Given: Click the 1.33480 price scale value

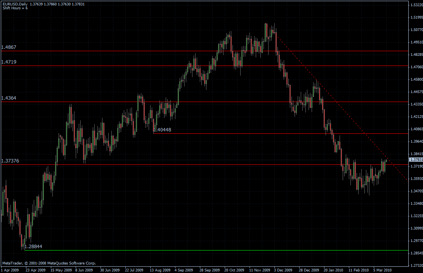Looking at the screenshot, I should 417,204.
